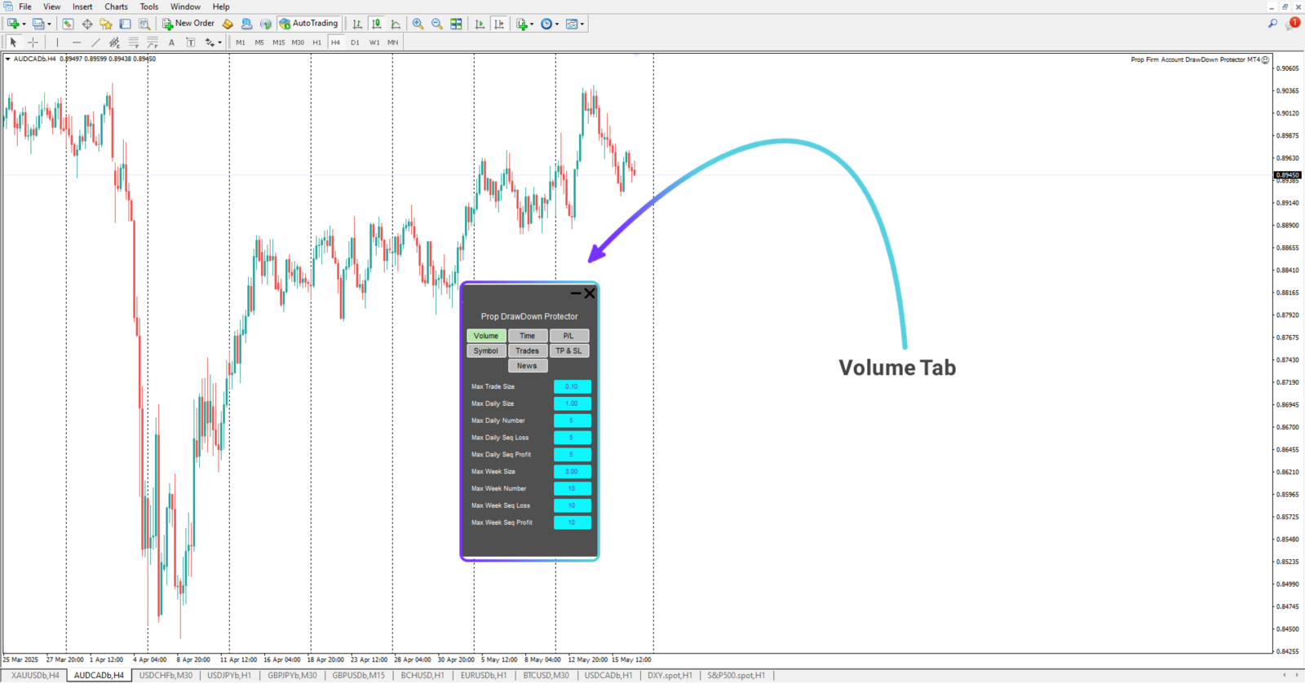The height and width of the screenshot is (683, 1305).
Task: Click the tile windows icon
Action: [x=456, y=24]
